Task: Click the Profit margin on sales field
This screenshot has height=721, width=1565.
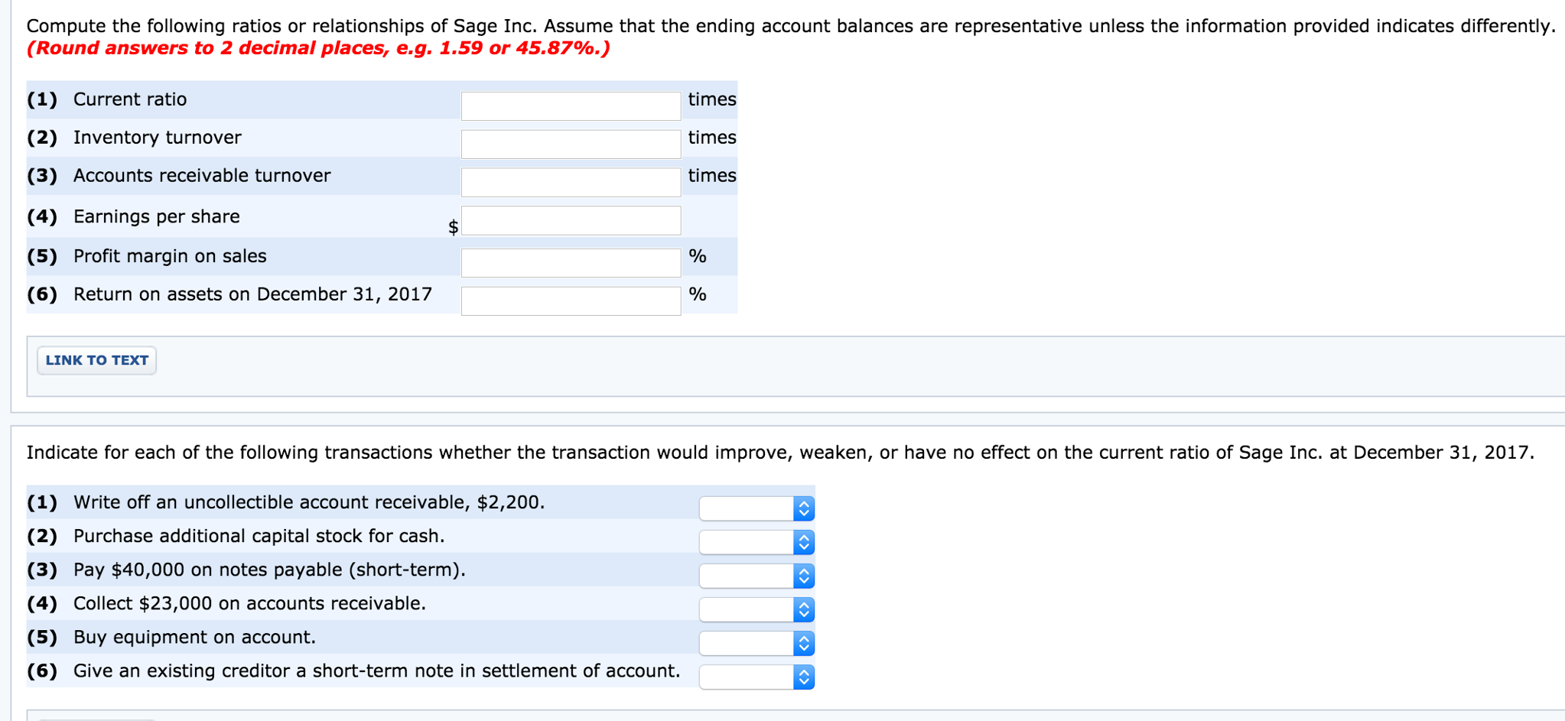Action: [x=569, y=261]
